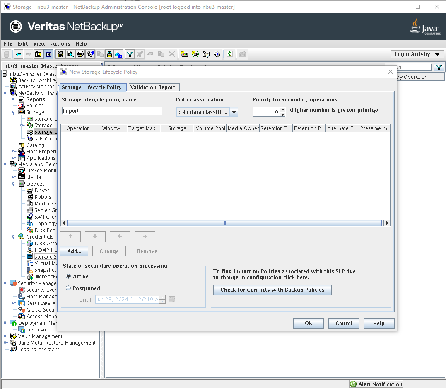Click the Activity Monitor tree icon
This screenshot has height=389, width=446.
[x=13, y=87]
